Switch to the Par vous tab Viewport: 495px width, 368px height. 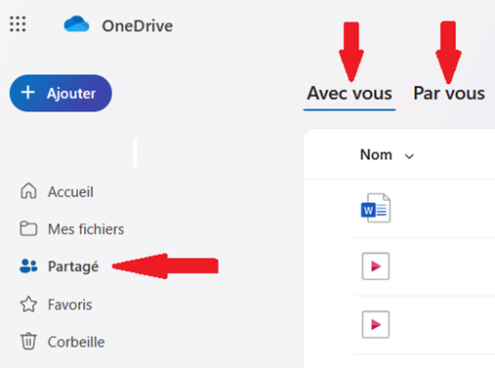coord(449,94)
